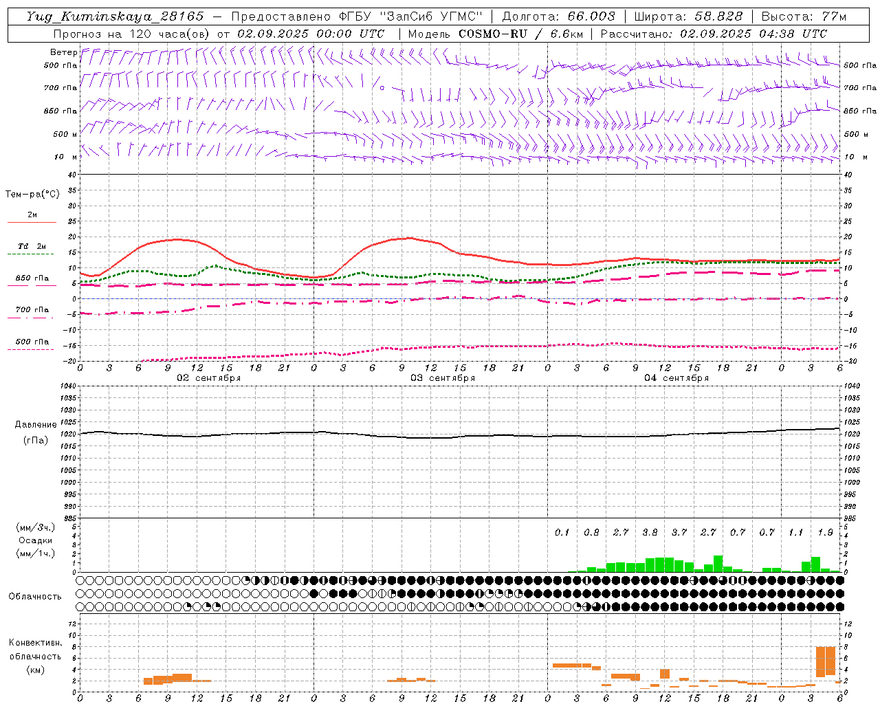
Task: Click the model name COSMO-RU / 6.6км
Action: pyautogui.click(x=520, y=34)
